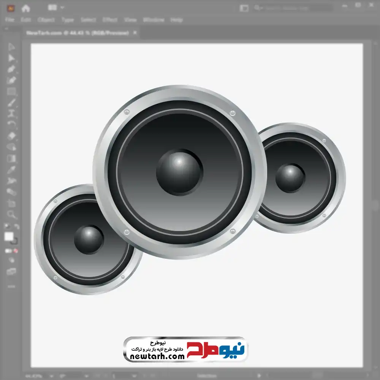Select the Pen tool
The image size is (380, 380).
coord(11,69)
